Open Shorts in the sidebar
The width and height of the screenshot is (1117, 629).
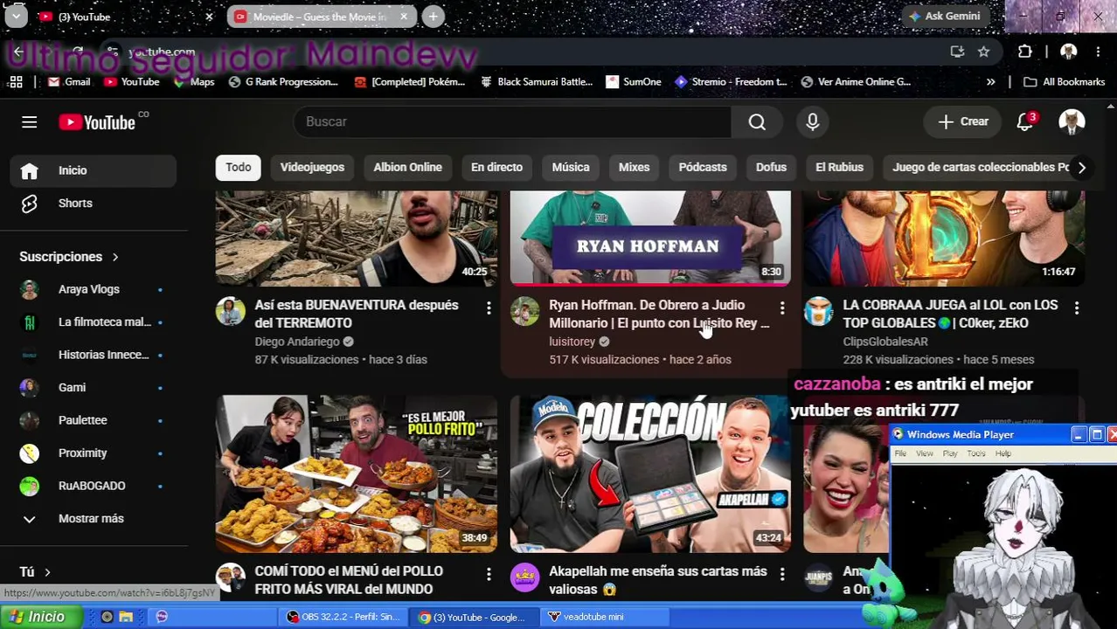94,203
